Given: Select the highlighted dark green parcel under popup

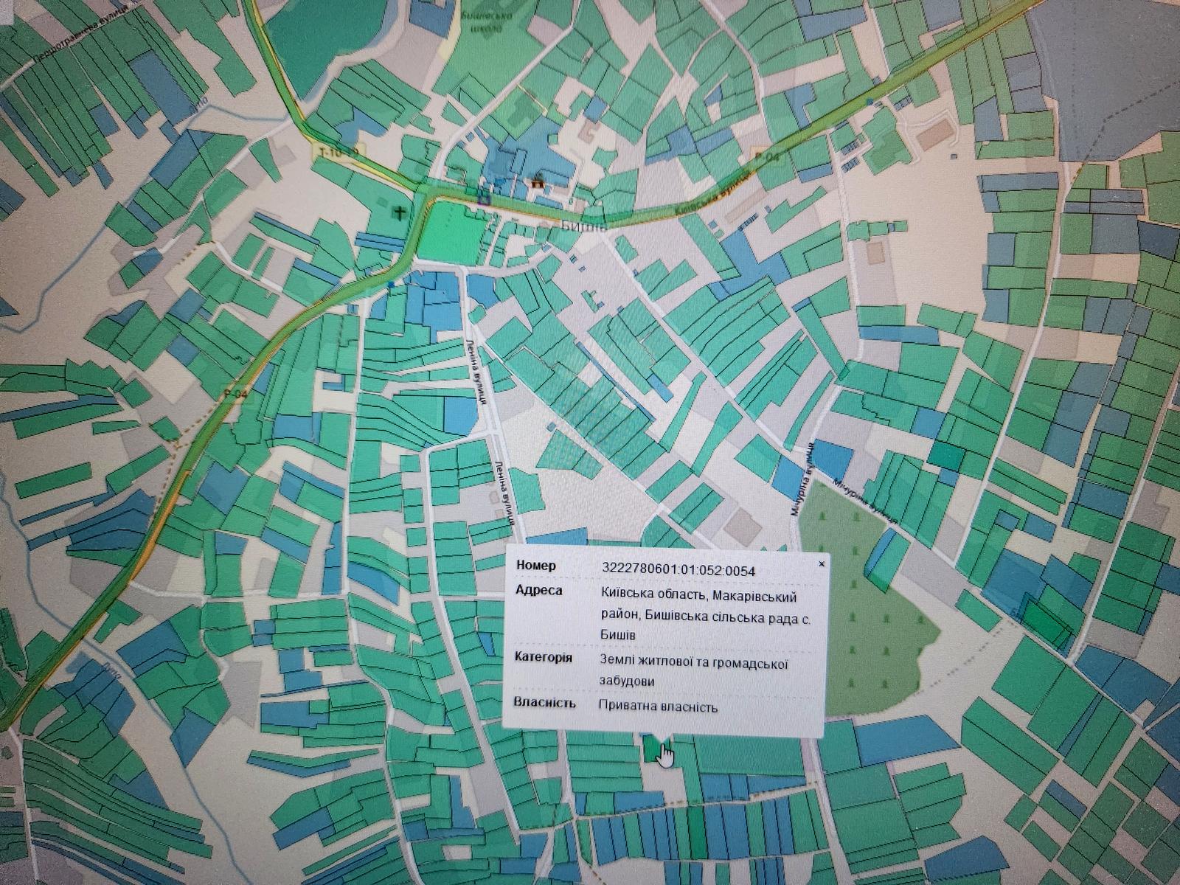Looking at the screenshot, I should [x=652, y=749].
